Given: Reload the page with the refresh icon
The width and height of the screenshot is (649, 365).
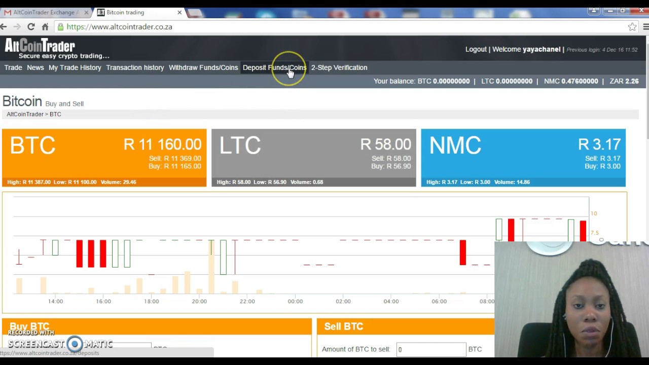Looking at the screenshot, I should [31, 27].
